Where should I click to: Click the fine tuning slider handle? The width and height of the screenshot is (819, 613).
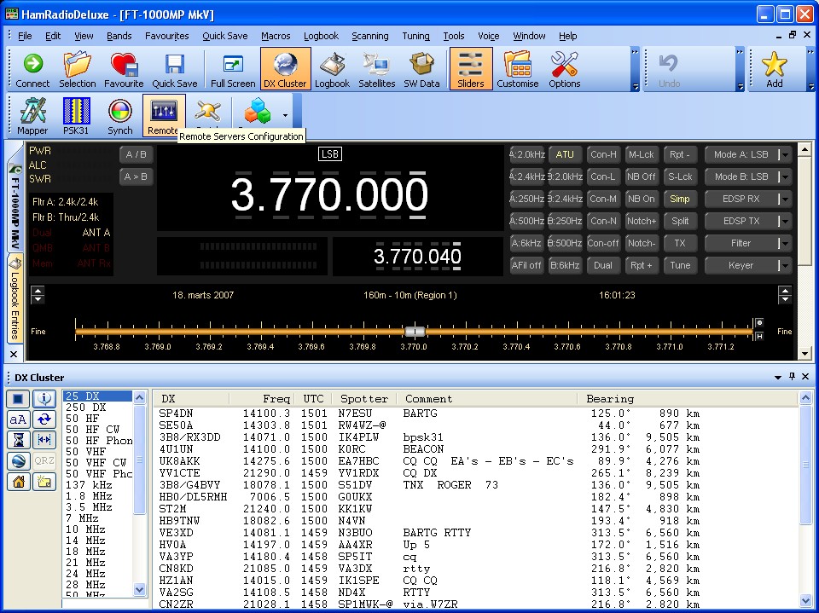tap(415, 332)
